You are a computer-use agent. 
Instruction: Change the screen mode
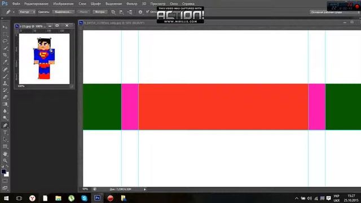click(x=5, y=188)
